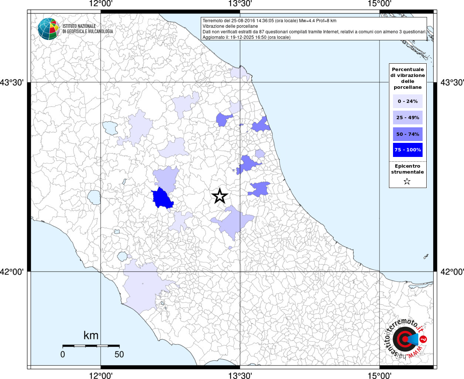Click the left 42°00' latitude label
This screenshot has width=464, height=379.
pyautogui.click(x=12, y=272)
